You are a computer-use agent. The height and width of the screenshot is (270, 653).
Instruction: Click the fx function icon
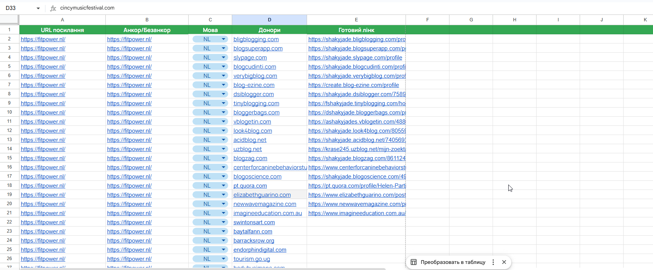point(53,8)
